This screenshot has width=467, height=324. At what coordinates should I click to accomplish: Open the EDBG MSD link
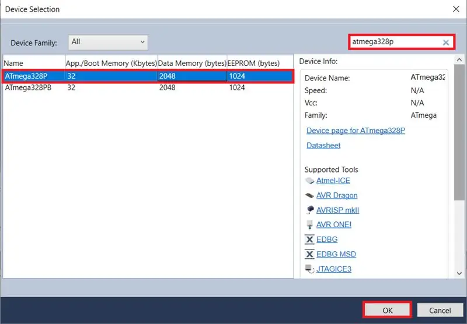336,254
